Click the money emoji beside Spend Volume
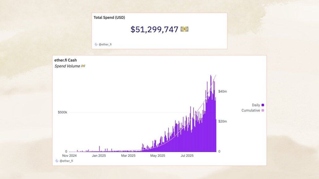The image size is (319, 179). pos(83,66)
